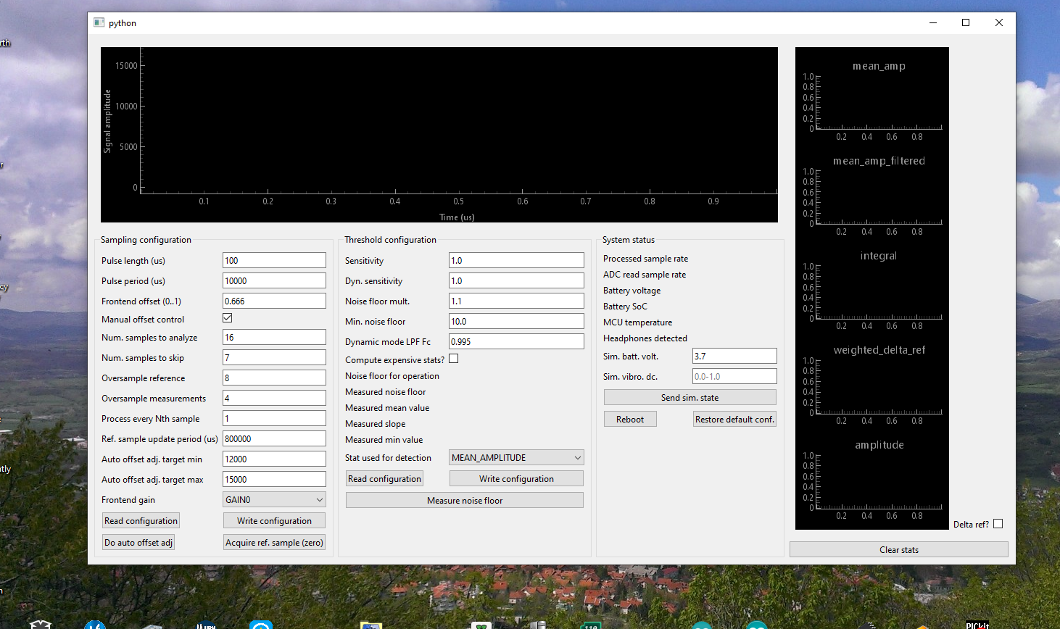Focus the Dyn. sensitivity input field
This screenshot has height=629, width=1060.
516,280
